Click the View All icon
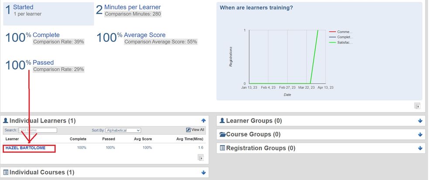This screenshot has width=436, height=180. [189, 130]
